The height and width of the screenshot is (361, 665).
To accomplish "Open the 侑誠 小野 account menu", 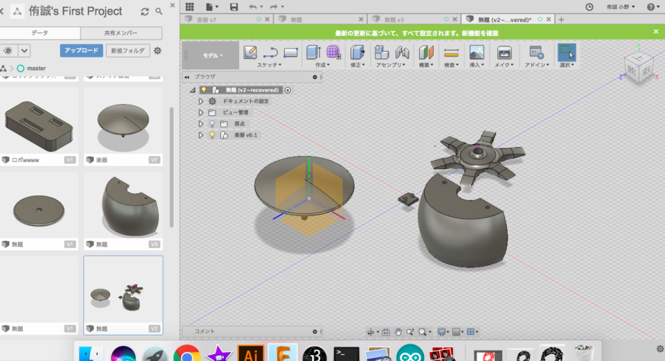I will [621, 7].
